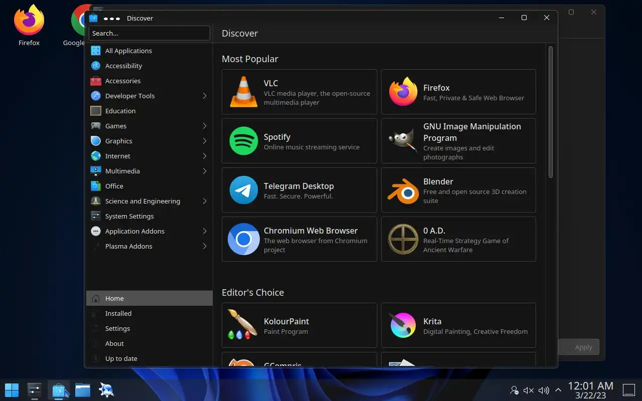Screen dimensions: 642x401
Task: Select the Multimedia category label
Action: (122, 171)
